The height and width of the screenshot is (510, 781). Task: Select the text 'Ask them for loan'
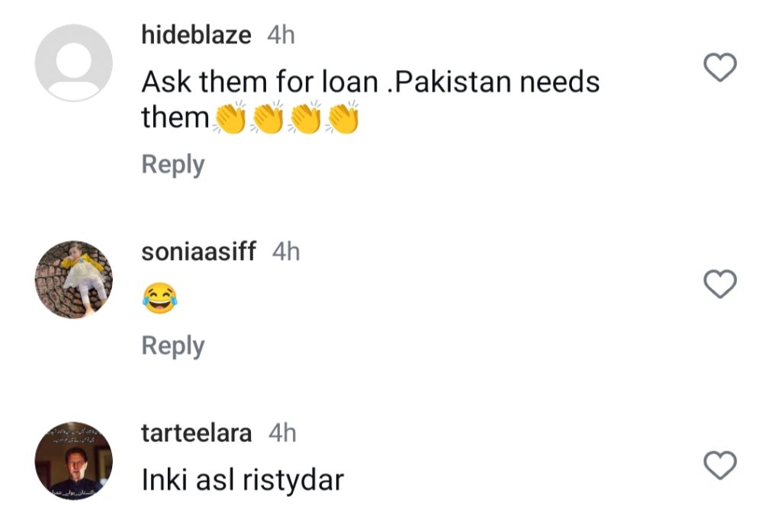259,82
